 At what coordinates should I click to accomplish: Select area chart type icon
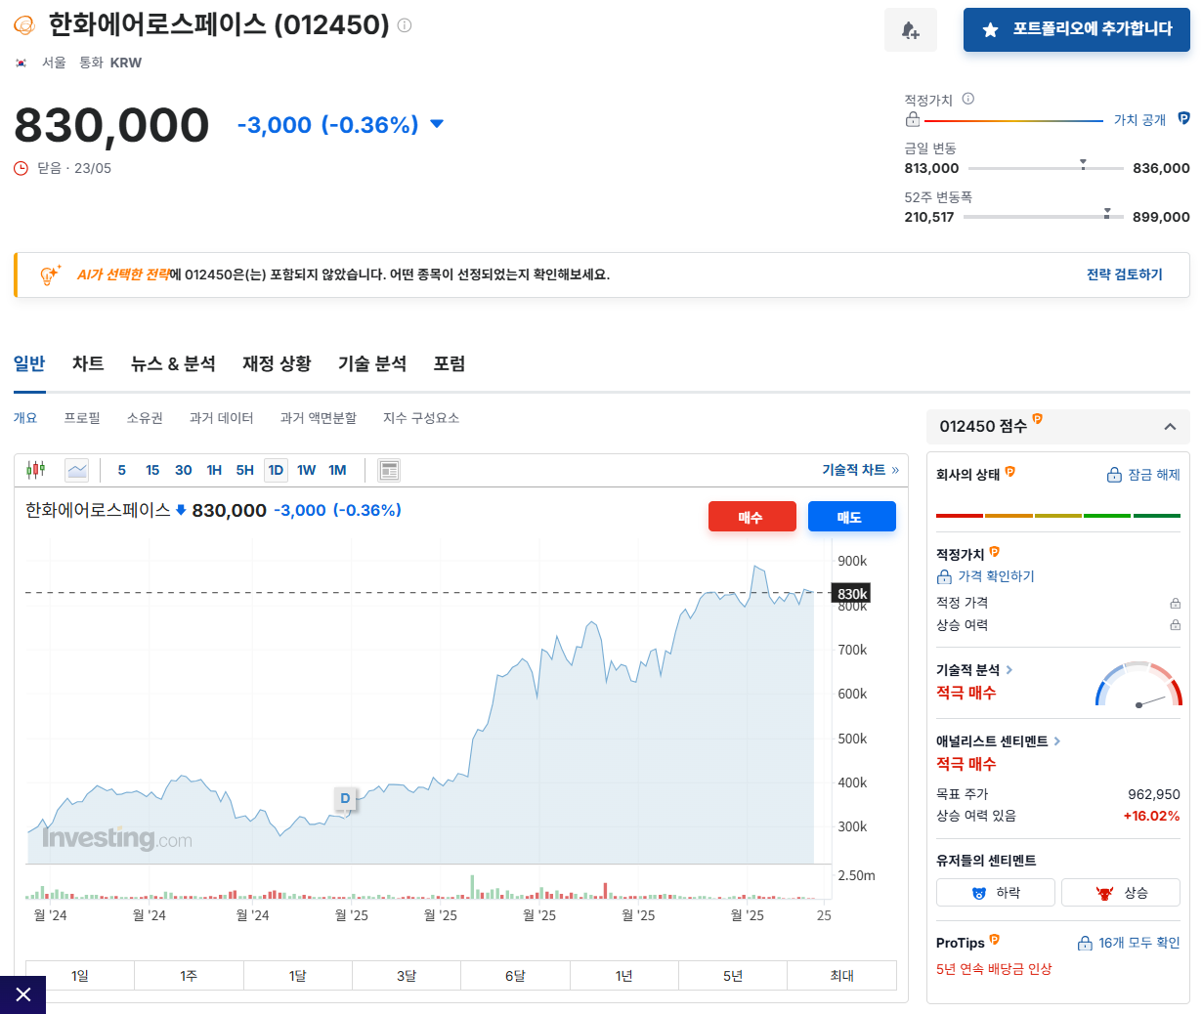tap(77, 470)
